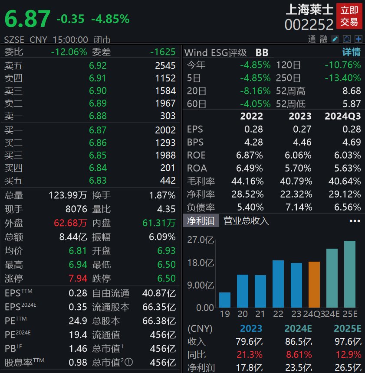The width and height of the screenshot is (365, 373).
Task: Click the 买一 volume 2002
Action: 165,130
